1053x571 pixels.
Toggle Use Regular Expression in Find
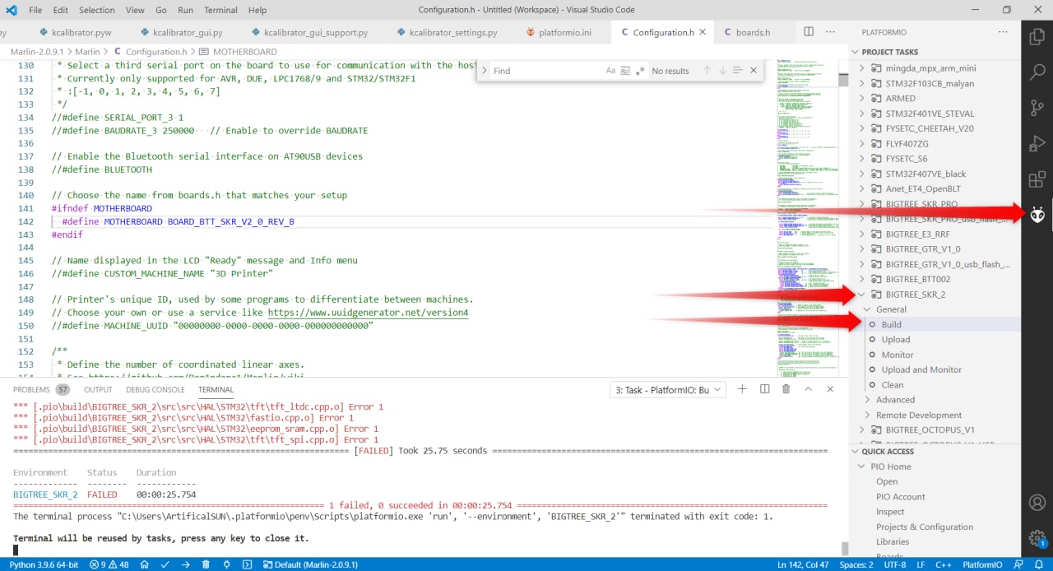pyautogui.click(x=640, y=71)
